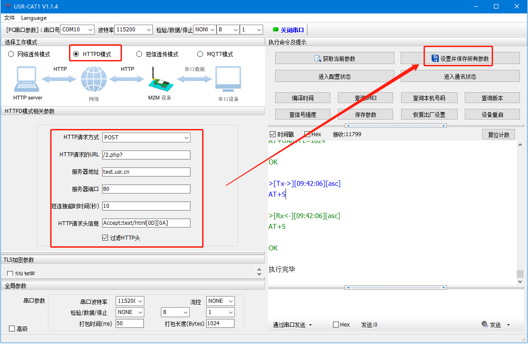528x344 pixels.
Task: Toggle the 时间戳 checkbox
Action: point(273,134)
